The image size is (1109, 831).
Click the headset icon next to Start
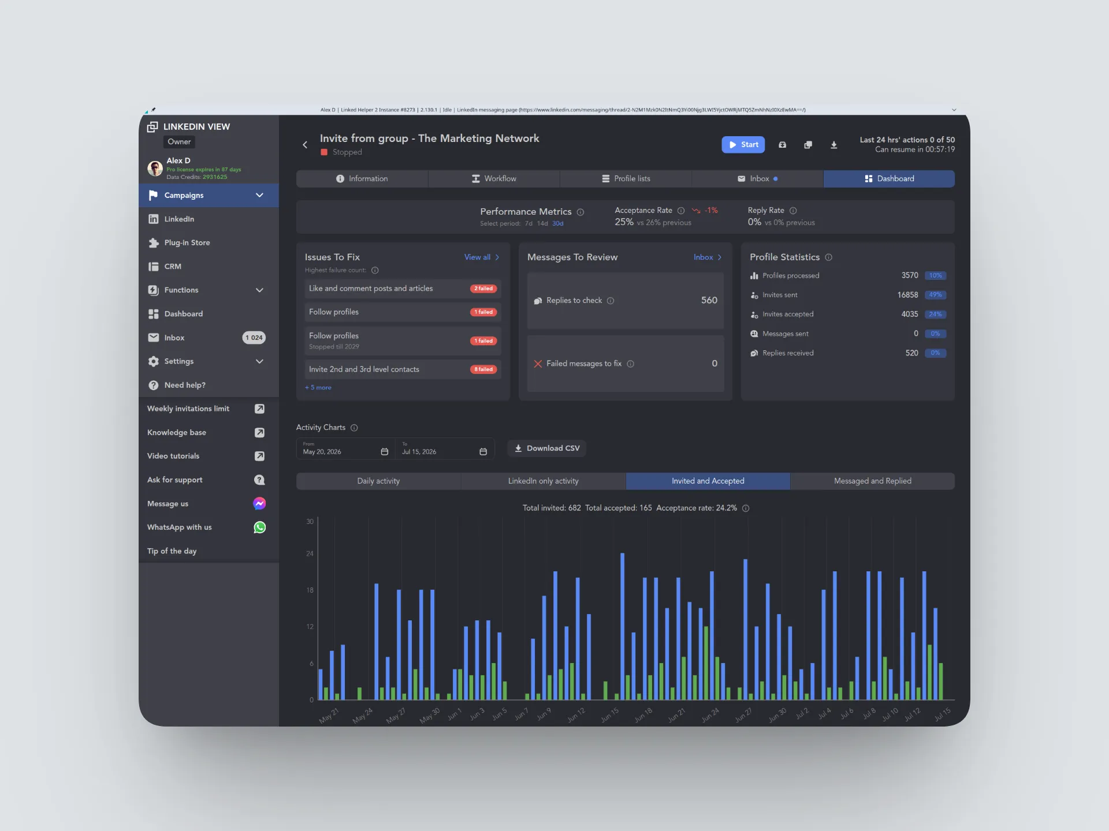(782, 145)
